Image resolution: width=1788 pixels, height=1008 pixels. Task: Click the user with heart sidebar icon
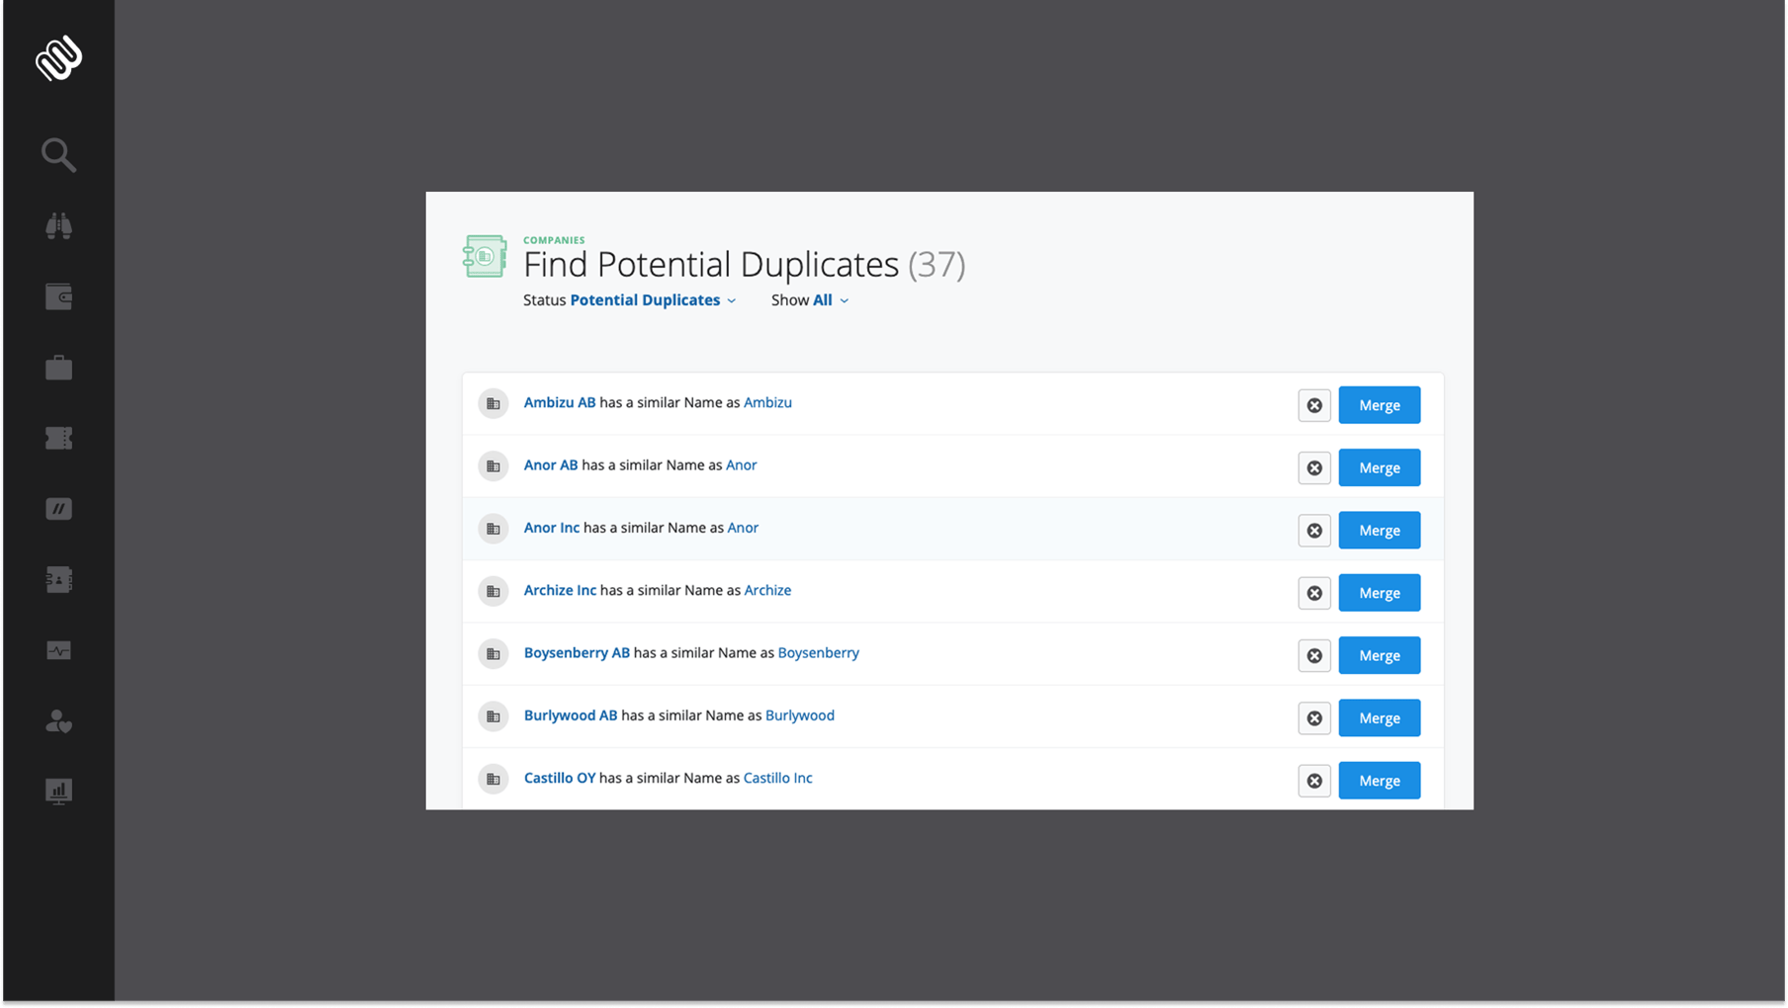(x=58, y=721)
